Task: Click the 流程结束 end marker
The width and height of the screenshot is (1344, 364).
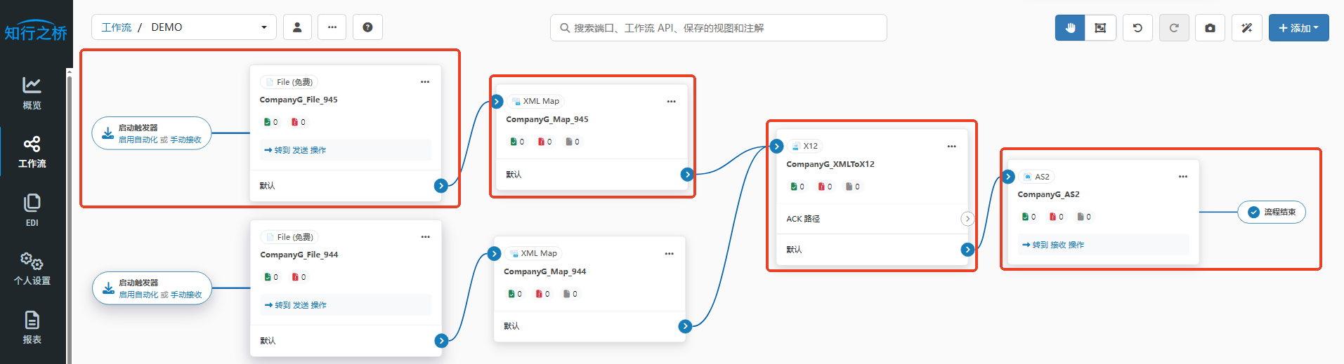Action: pyautogui.click(x=1272, y=212)
